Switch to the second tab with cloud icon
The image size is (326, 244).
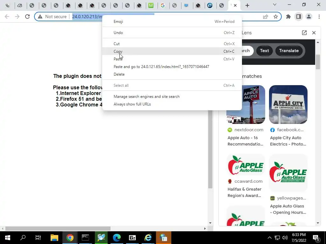pos(20,5)
